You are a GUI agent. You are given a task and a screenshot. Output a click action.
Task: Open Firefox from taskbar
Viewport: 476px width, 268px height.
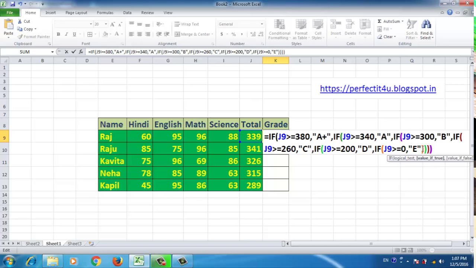click(118, 261)
